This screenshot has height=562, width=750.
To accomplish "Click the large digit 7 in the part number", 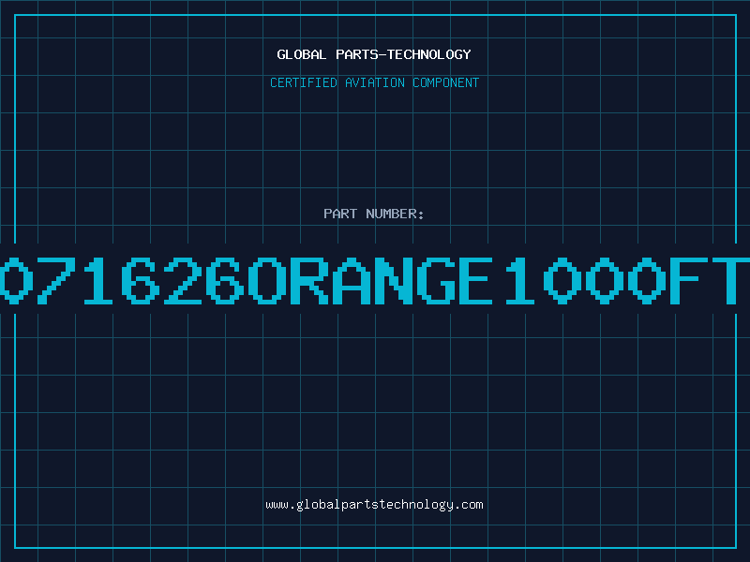I will click(x=56, y=280).
